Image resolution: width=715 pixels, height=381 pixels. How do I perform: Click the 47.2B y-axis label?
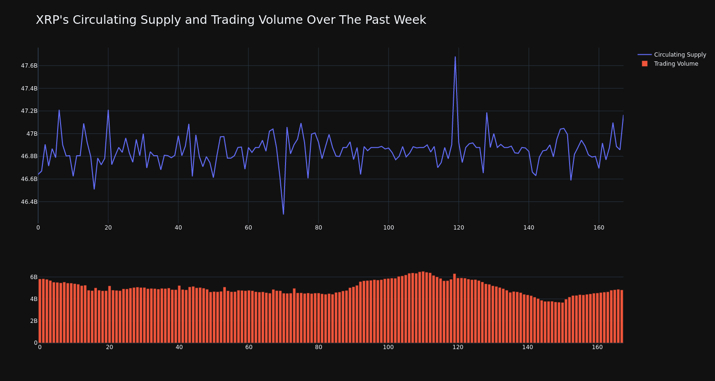pos(29,111)
